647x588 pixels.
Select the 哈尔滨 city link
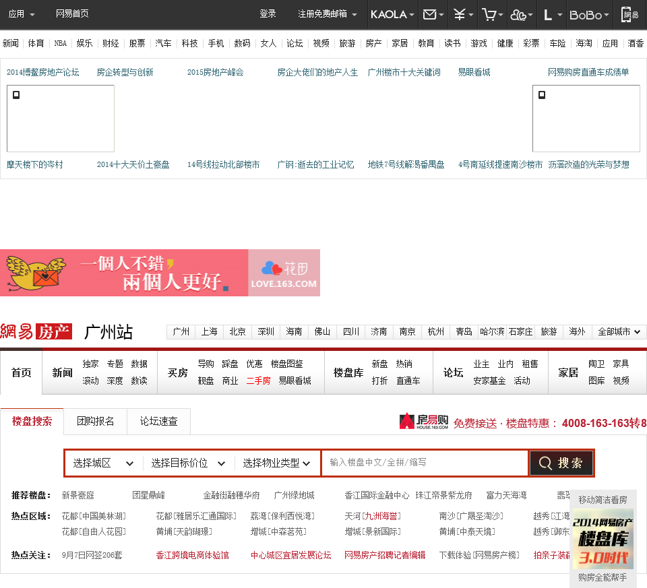(x=492, y=331)
